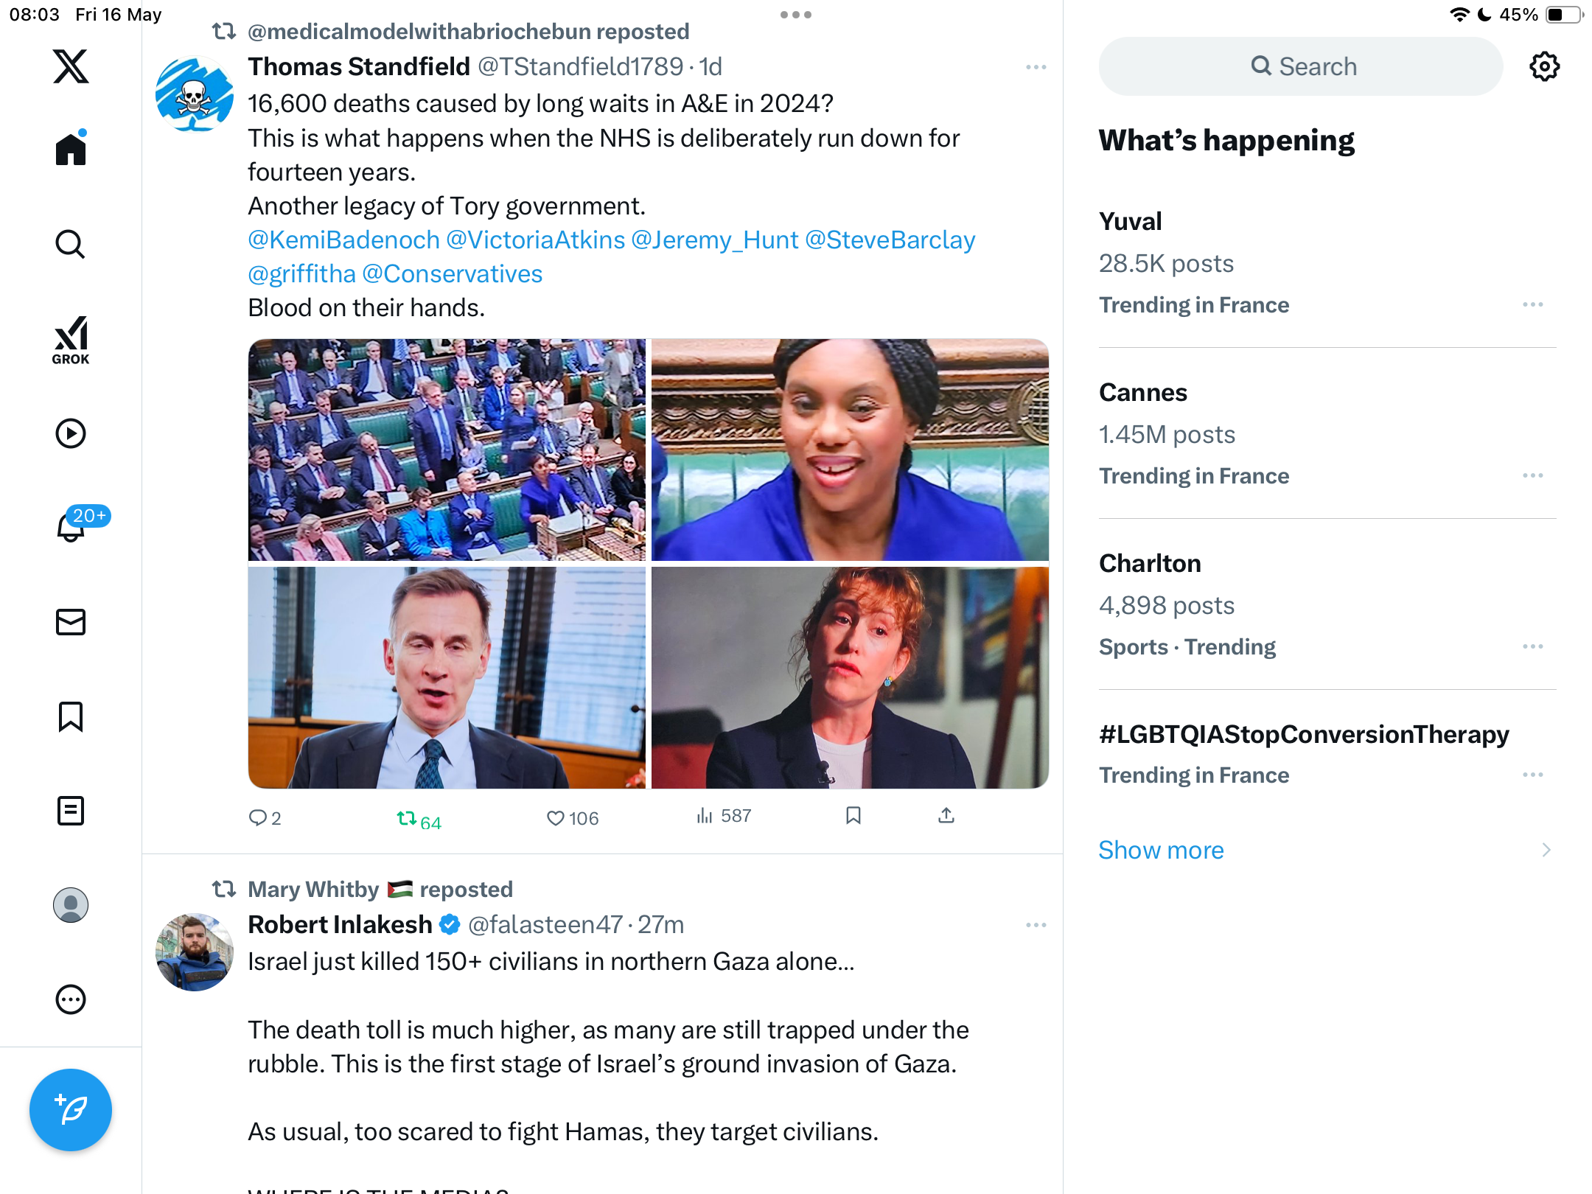Open the Lists sidebar icon

pyautogui.click(x=71, y=811)
